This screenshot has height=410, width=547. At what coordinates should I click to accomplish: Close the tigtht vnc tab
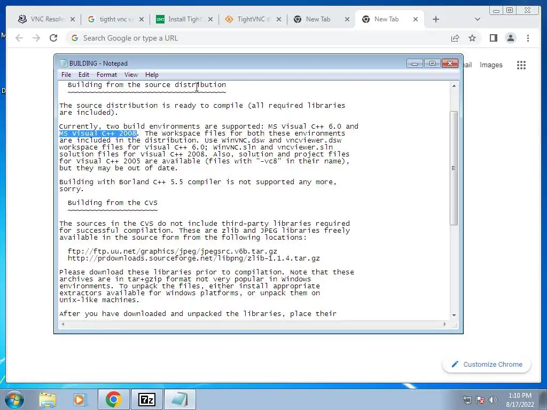click(x=141, y=20)
